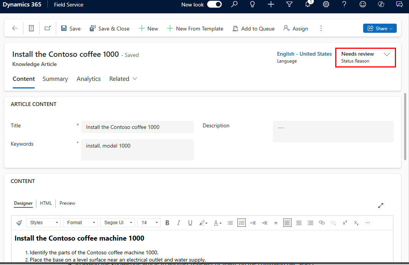409x265 pixels.
Task: Click into the Keywords input field
Action: coord(137,150)
